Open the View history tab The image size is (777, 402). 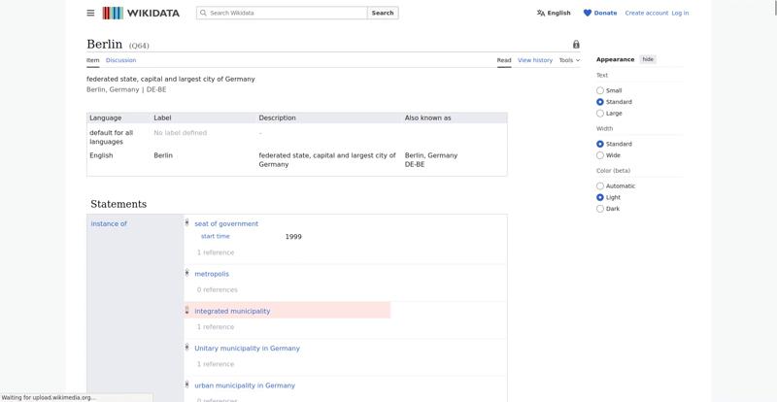pyautogui.click(x=534, y=60)
